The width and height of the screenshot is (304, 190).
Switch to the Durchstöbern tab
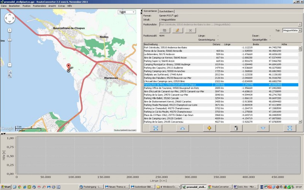pos(166,11)
